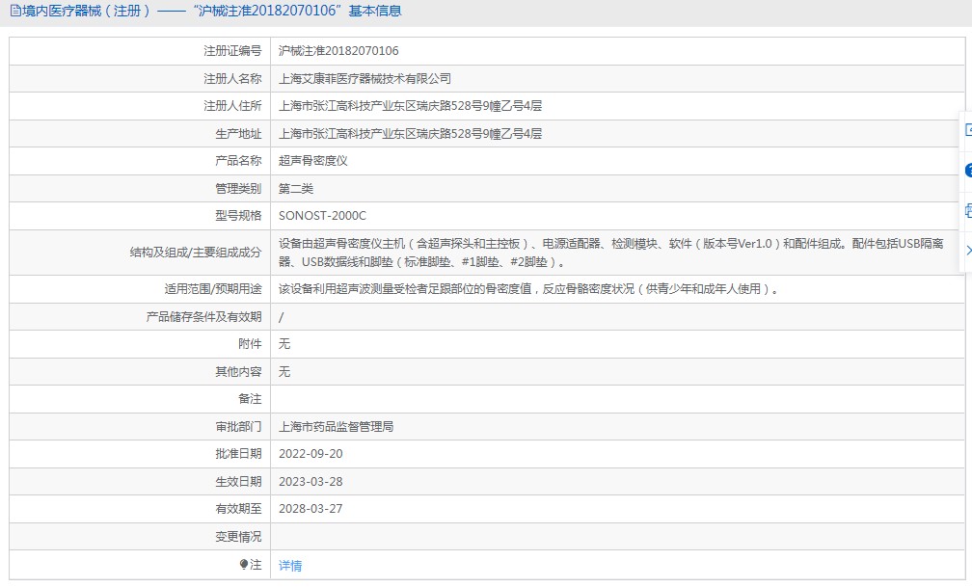The image size is (972, 587).
Task: Select product name 超声骨密度仪
Action: pos(313,161)
